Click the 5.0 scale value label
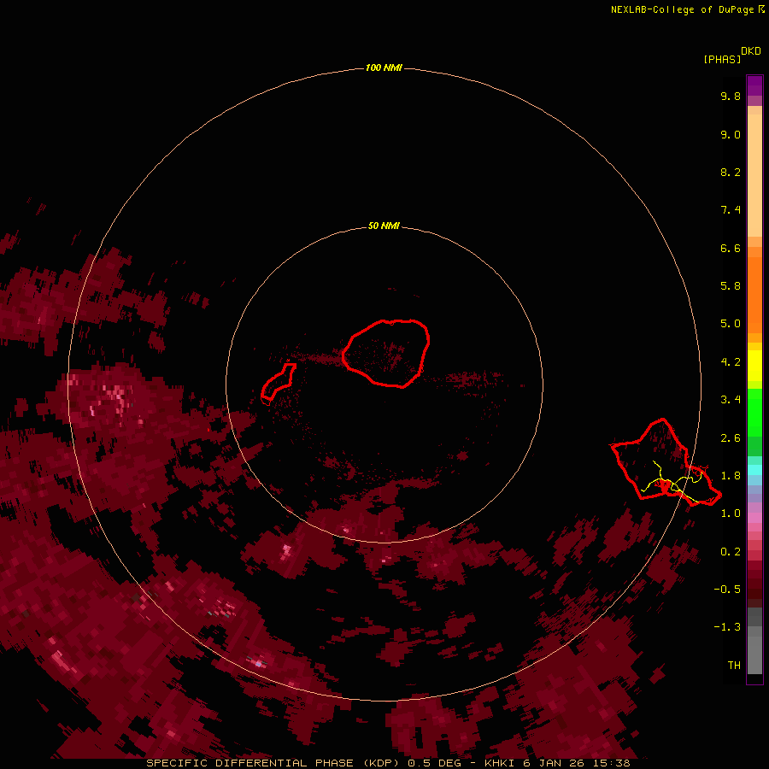The width and height of the screenshot is (769, 769). [x=731, y=324]
